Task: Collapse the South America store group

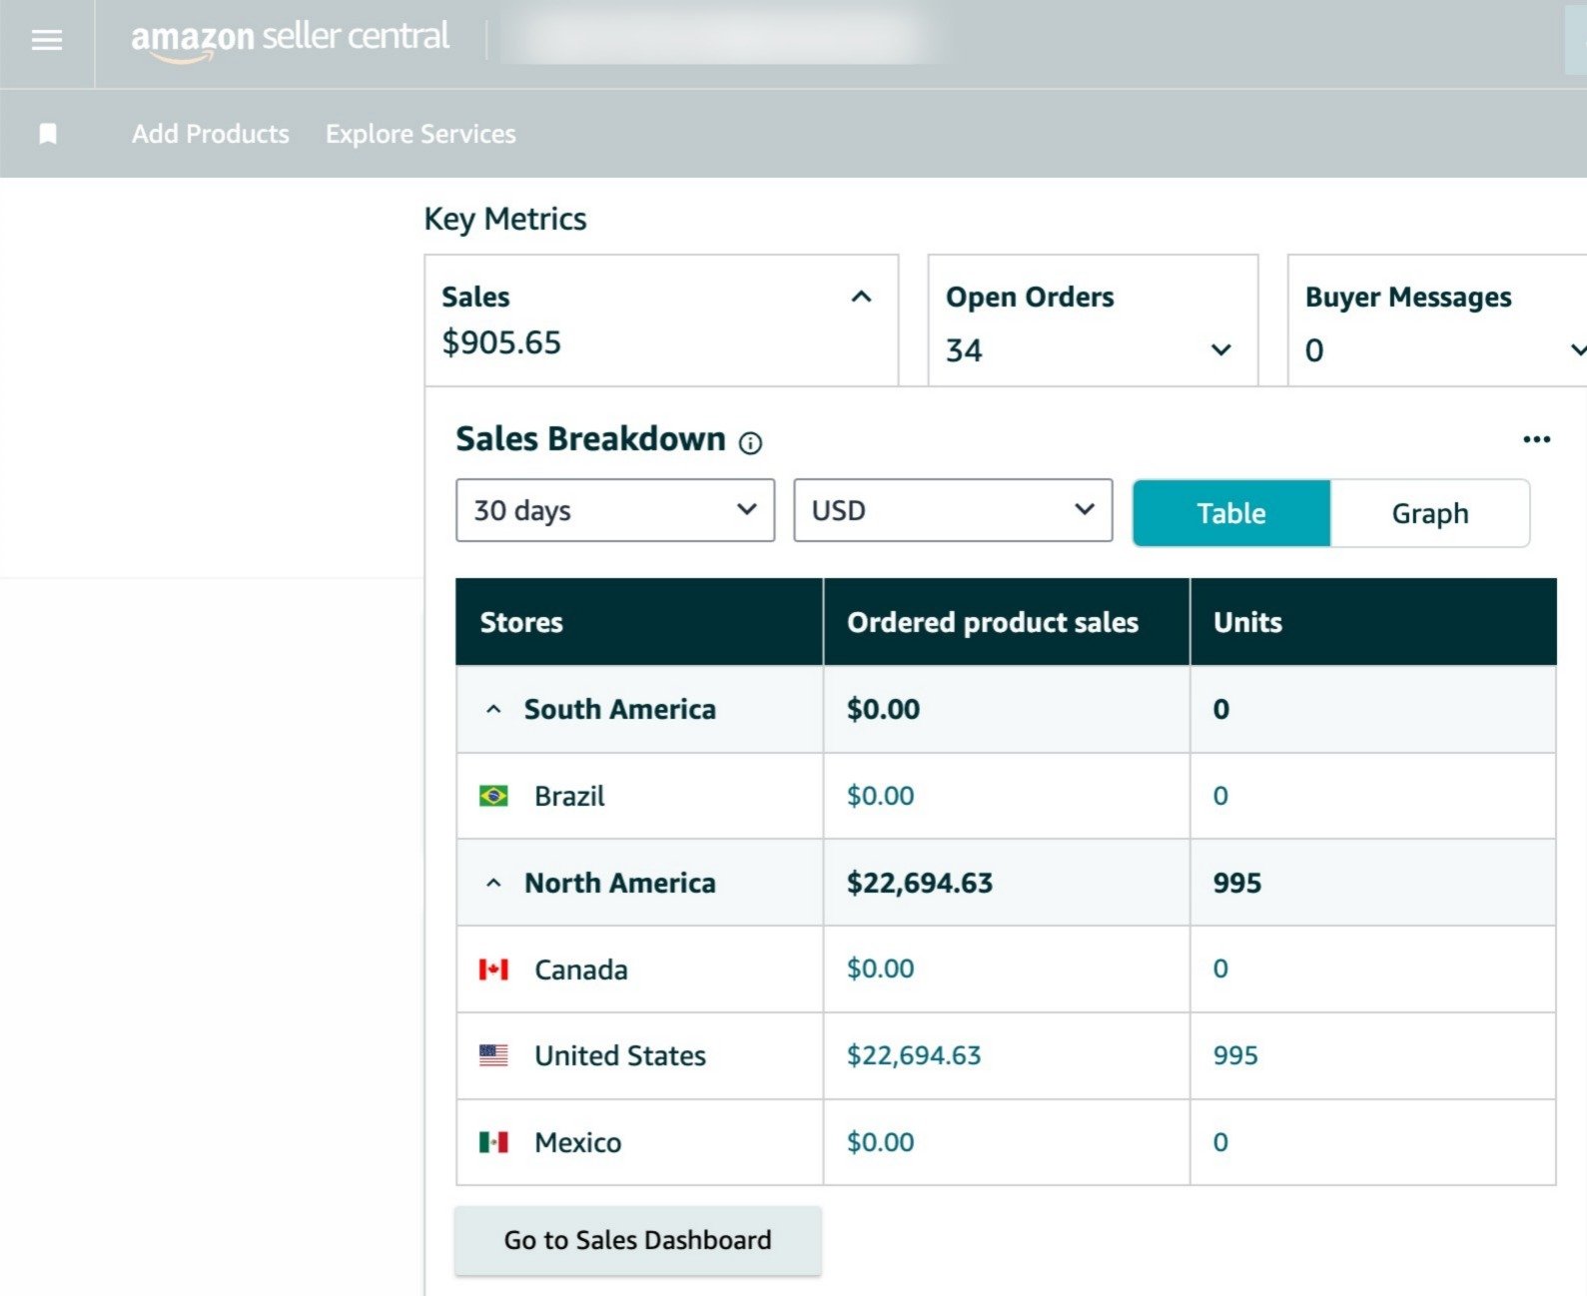Action: (493, 710)
